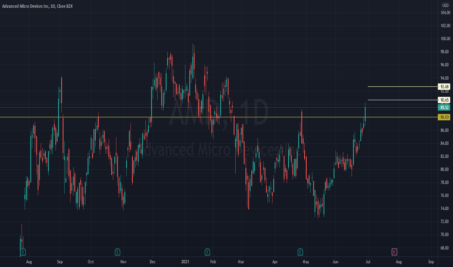Click the 72.00 price axis label

coord(445,222)
